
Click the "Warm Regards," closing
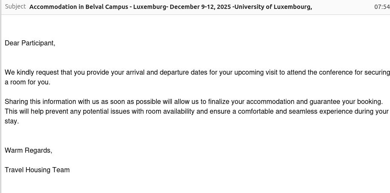click(28, 150)
